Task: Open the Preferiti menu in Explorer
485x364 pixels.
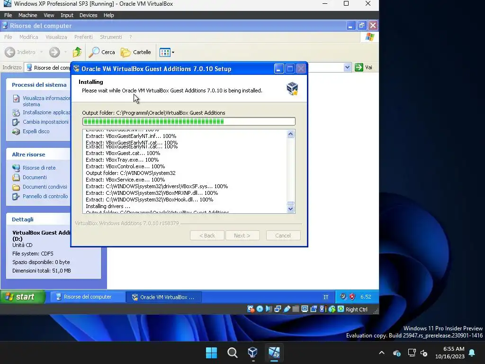Action: [83, 37]
